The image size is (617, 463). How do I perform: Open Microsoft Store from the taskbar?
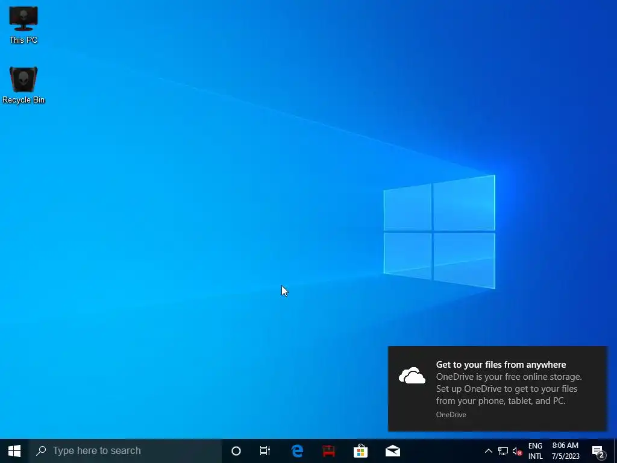click(x=360, y=451)
